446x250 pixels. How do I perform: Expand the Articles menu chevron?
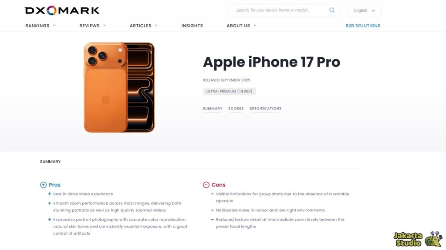[x=156, y=26]
